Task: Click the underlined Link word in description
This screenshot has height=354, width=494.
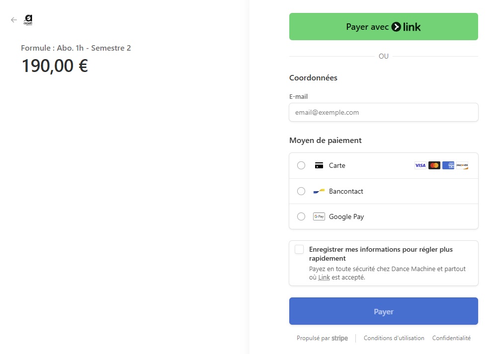Action: coord(324,278)
